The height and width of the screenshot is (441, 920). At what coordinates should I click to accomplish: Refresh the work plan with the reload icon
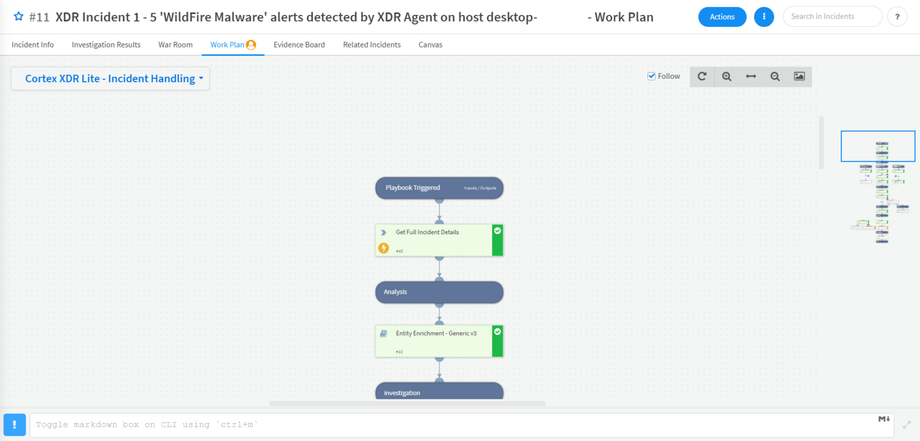tap(702, 76)
